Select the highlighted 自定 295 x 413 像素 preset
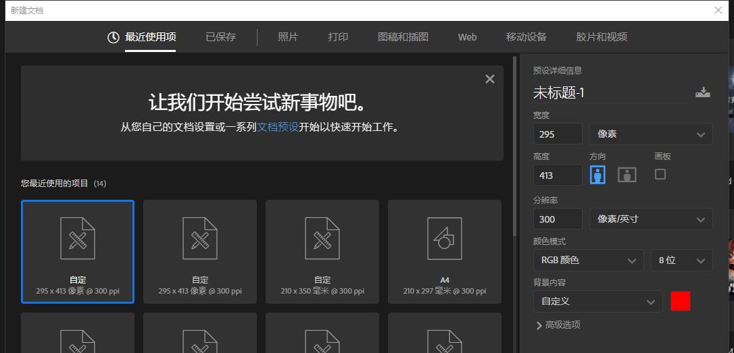This screenshot has height=353, width=734. 78,252
